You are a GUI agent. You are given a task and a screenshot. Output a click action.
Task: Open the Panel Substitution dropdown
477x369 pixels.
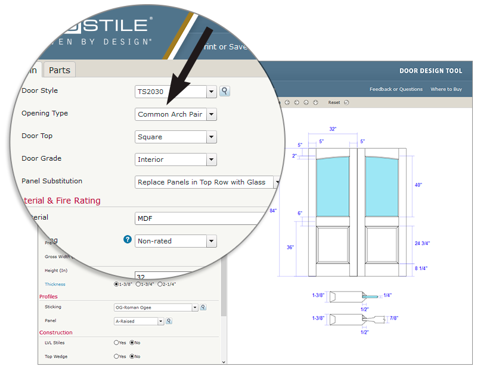tap(276, 182)
